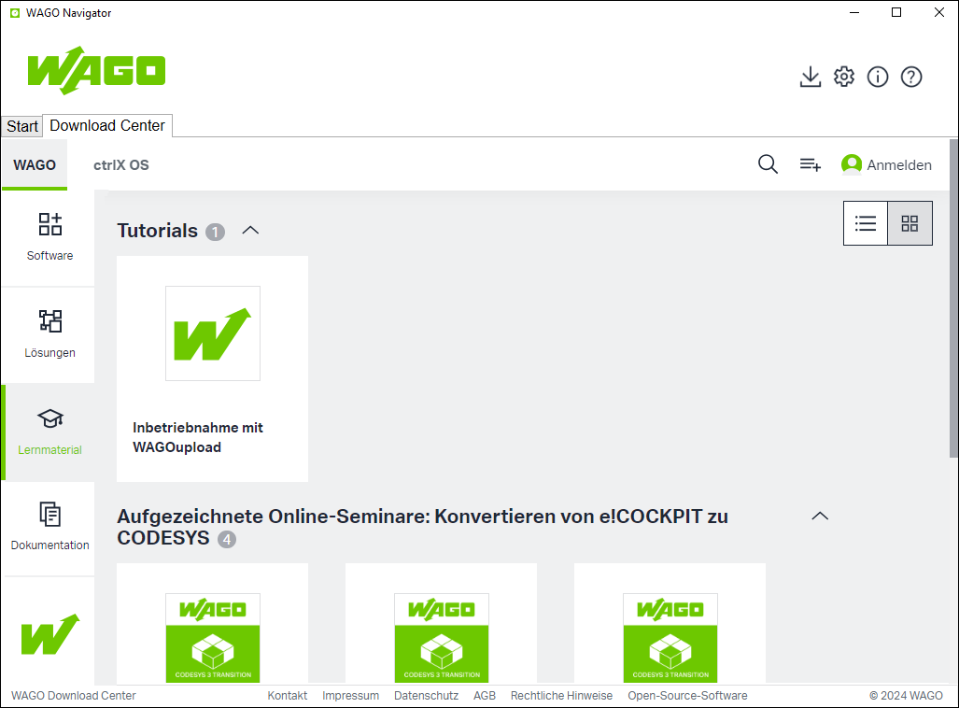Open Software section in sidebar
The height and width of the screenshot is (708, 959).
49,237
